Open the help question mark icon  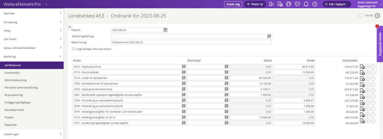pos(315,4)
